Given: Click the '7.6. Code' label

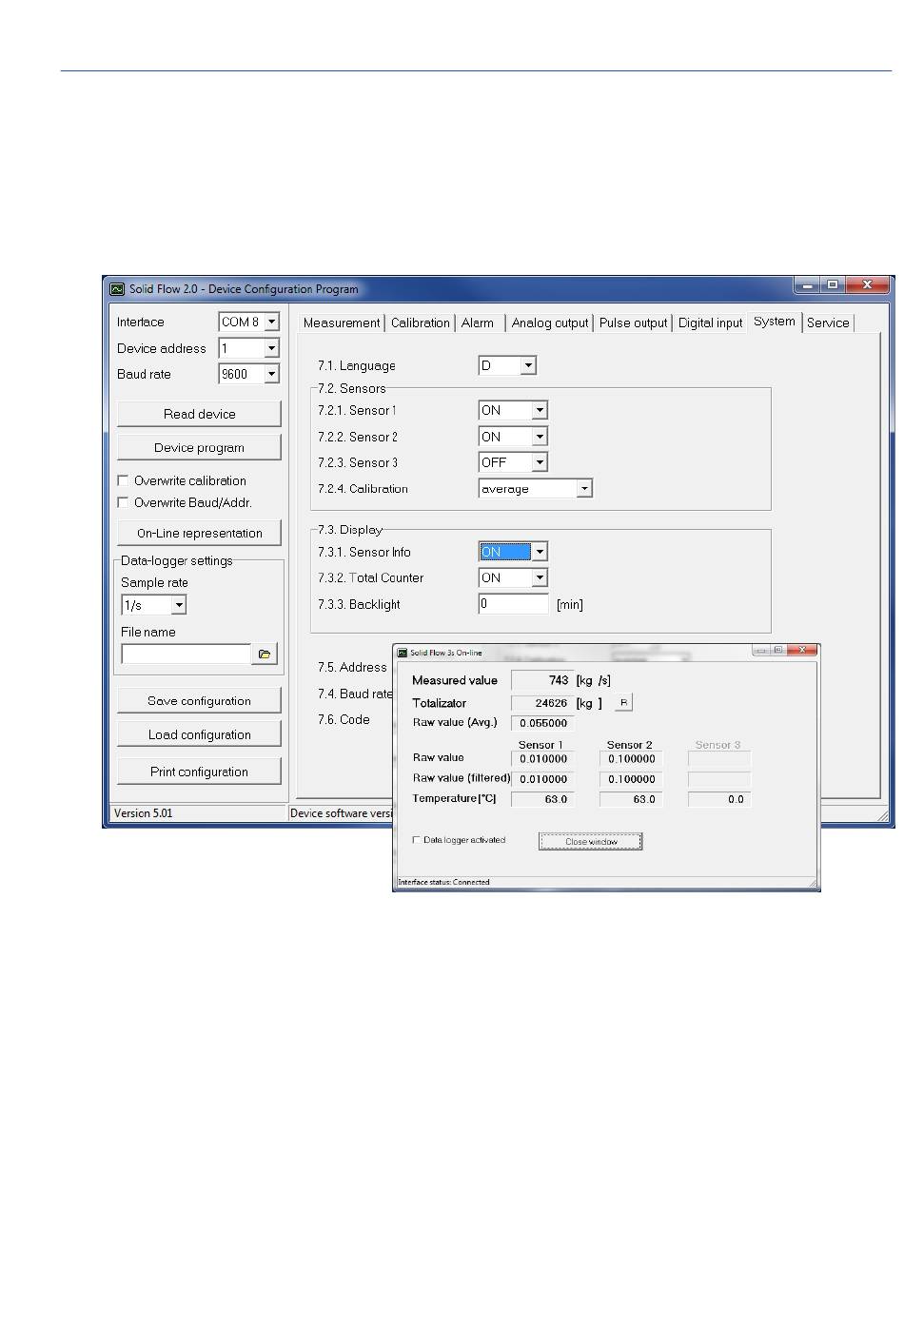Looking at the screenshot, I should tap(344, 719).
